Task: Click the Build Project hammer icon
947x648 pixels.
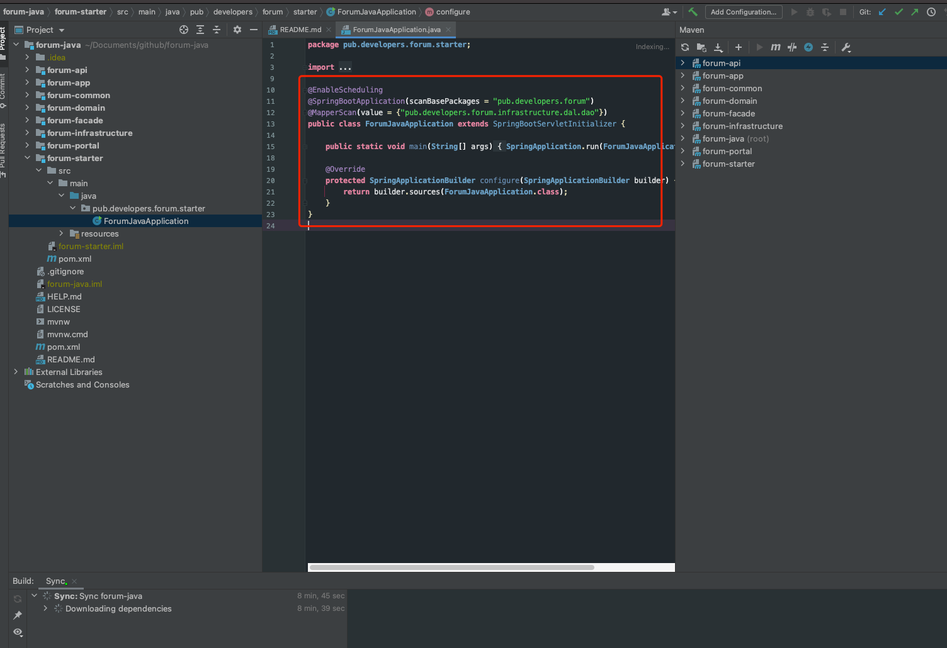Action: coord(693,12)
